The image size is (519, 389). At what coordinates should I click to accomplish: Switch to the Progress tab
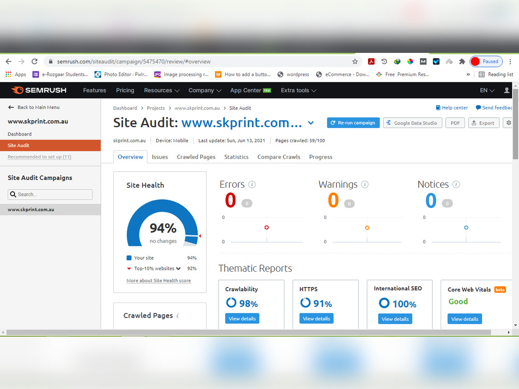coord(321,157)
